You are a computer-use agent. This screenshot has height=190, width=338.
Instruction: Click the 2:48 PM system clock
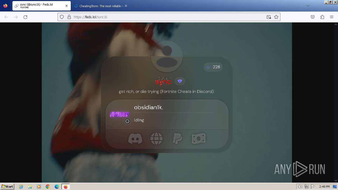pyautogui.click(x=324, y=187)
